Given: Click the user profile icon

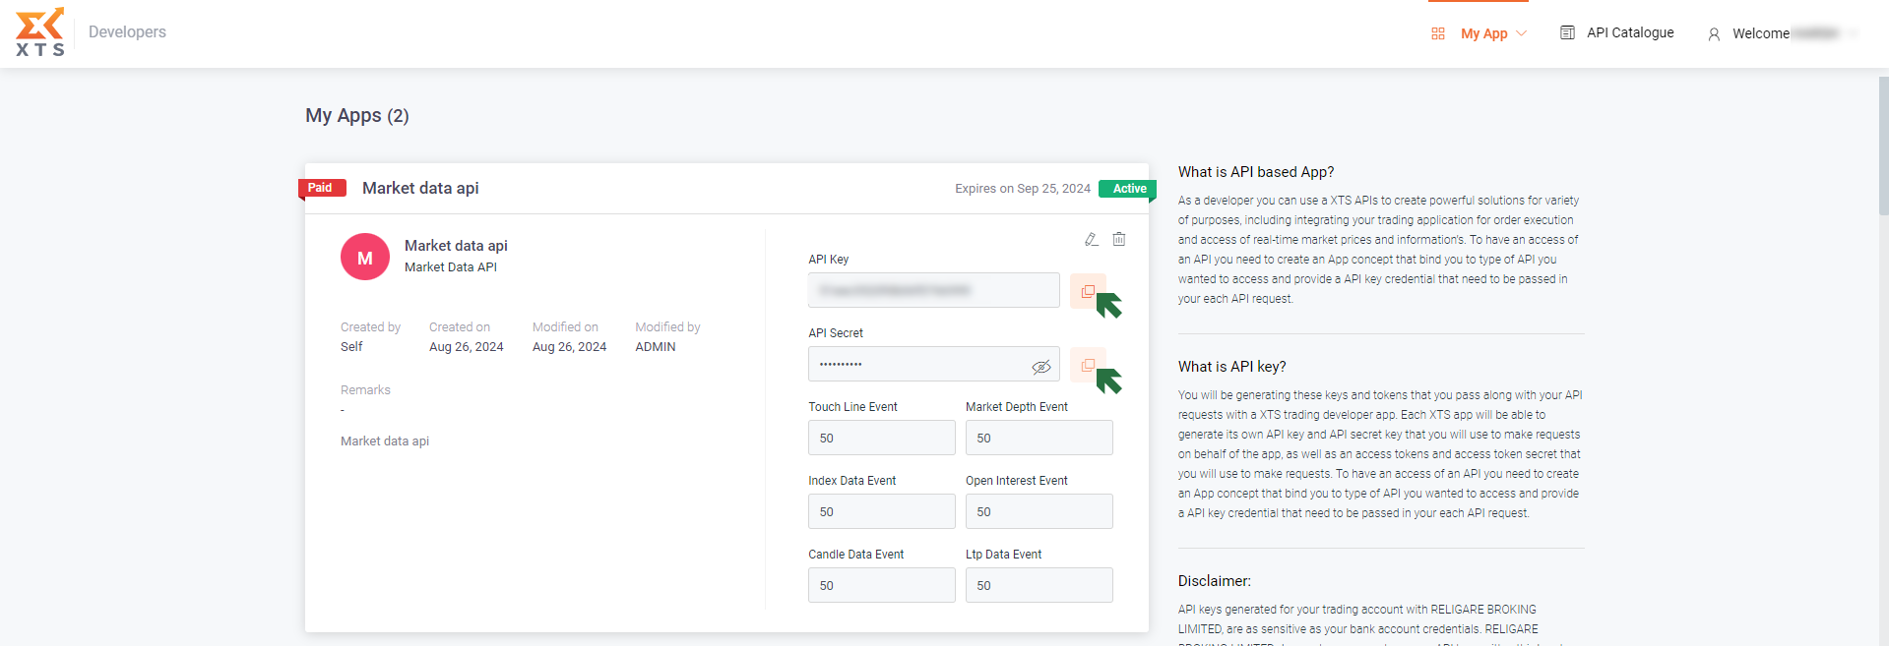Looking at the screenshot, I should (x=1714, y=34).
